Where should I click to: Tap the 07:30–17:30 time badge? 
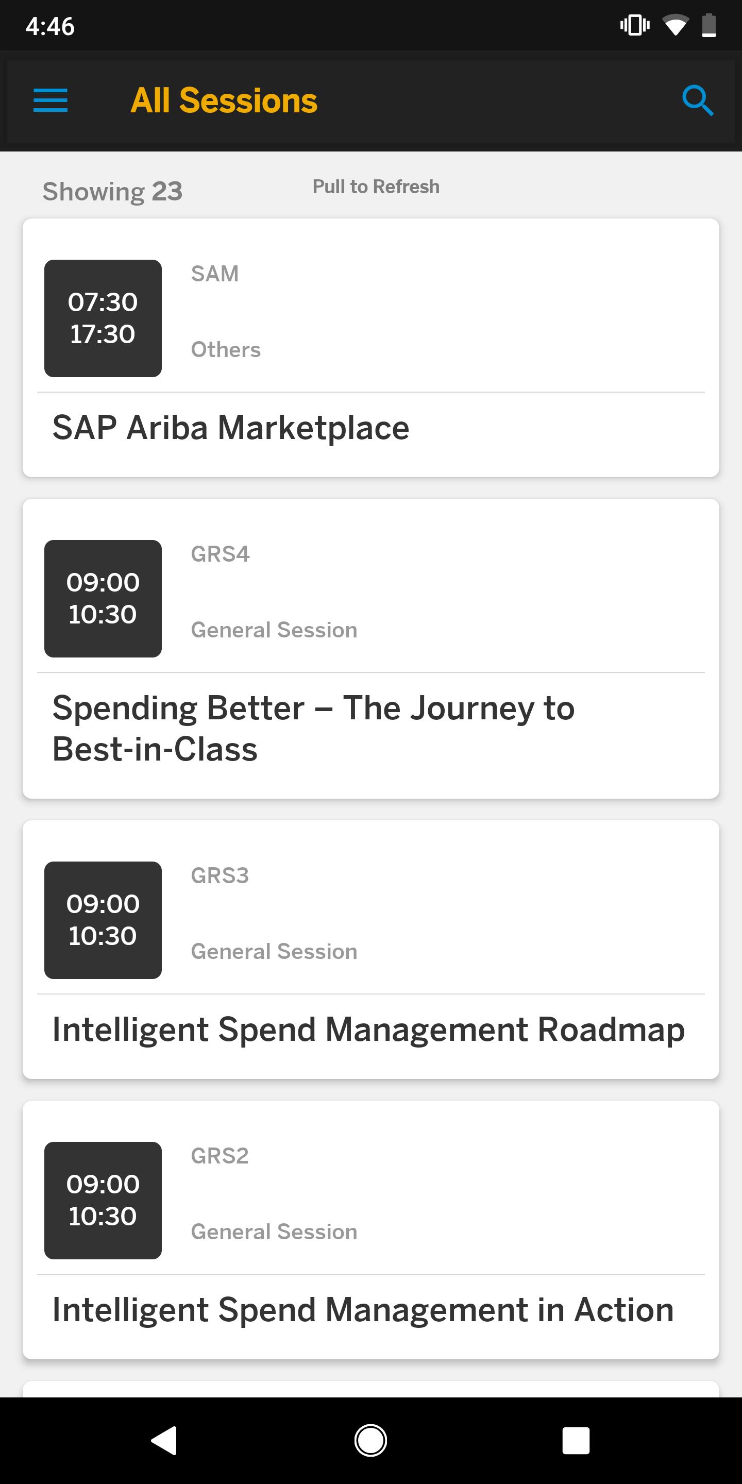coord(103,318)
